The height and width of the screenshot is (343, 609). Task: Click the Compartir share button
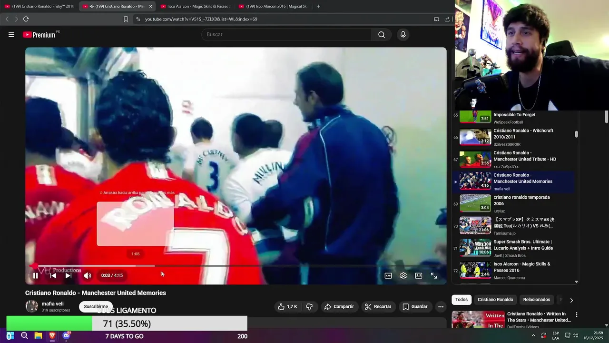pos(339,307)
